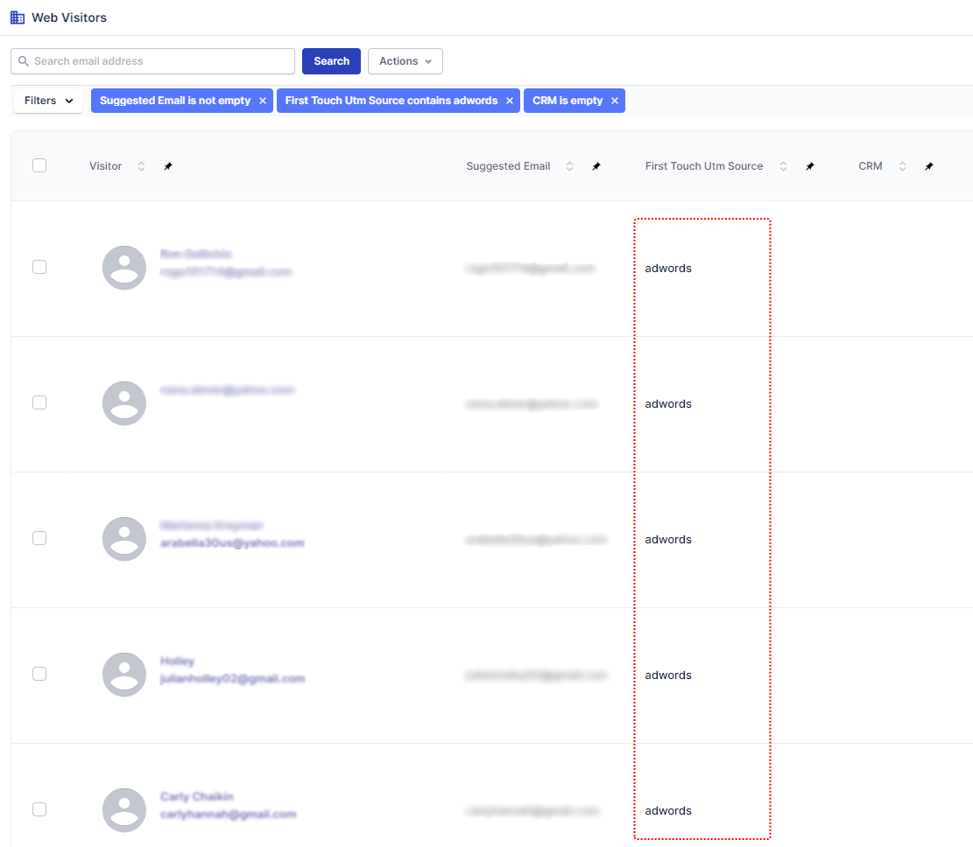Open arabella30us@yahoo.com visitor link

[232, 543]
